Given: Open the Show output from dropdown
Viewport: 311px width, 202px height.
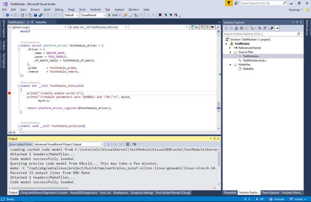Looking at the screenshot, I should tap(102, 144).
